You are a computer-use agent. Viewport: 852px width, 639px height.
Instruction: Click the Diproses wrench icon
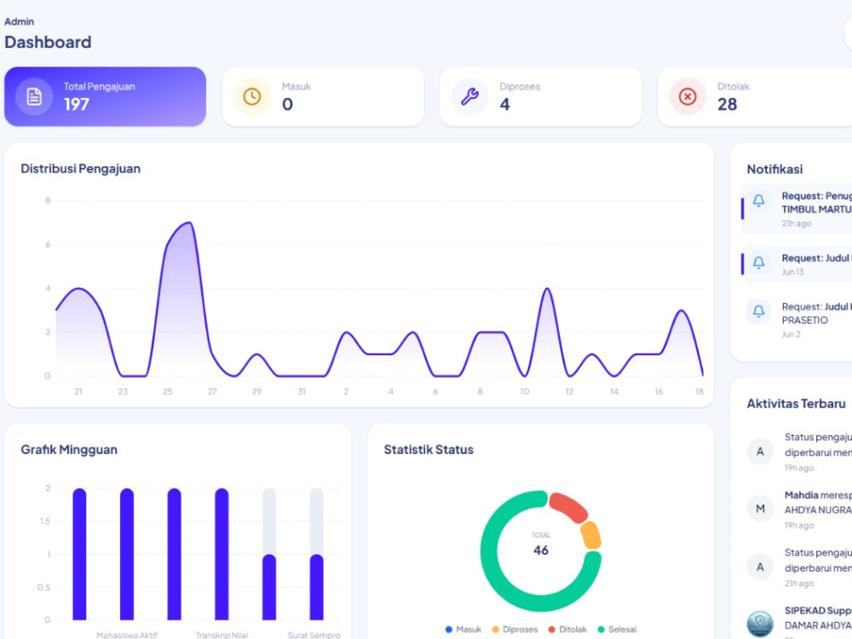(469, 97)
